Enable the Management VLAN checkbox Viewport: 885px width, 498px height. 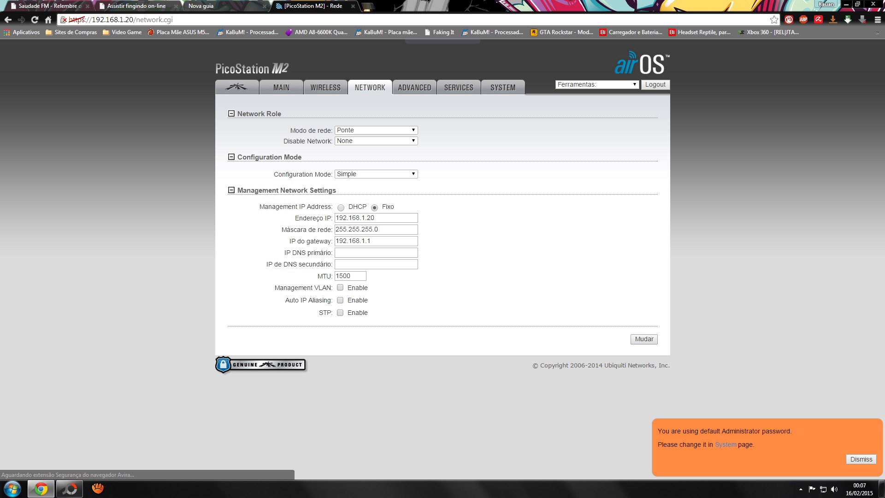tap(340, 288)
